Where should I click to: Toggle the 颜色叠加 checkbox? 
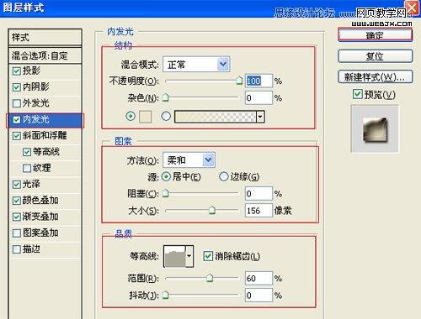pyautogui.click(x=17, y=201)
